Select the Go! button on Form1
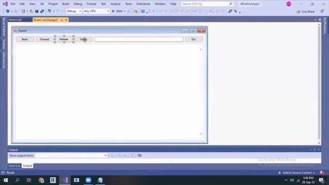 194,39
